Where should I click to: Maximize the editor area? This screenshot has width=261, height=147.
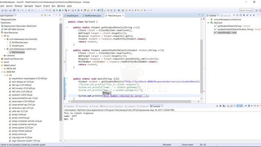pyautogui.click(x=202, y=15)
